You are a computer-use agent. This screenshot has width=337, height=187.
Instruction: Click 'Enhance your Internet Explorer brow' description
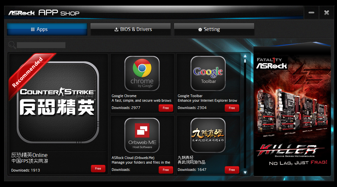(207, 100)
